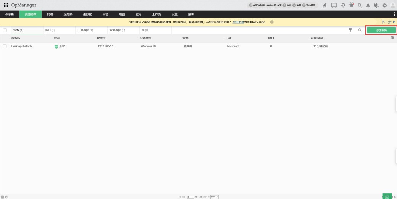The width and height of the screenshot is (397, 199).
Task: Click the first export icon in footer
Action: click(3, 197)
